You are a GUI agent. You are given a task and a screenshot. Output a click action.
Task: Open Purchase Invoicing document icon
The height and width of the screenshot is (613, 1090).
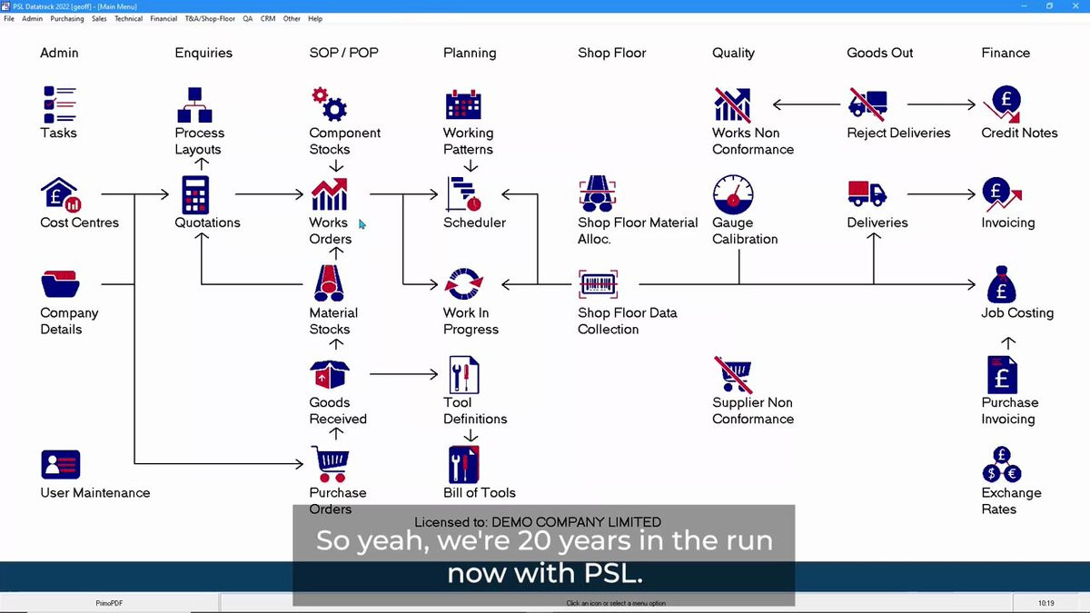pos(1001,374)
